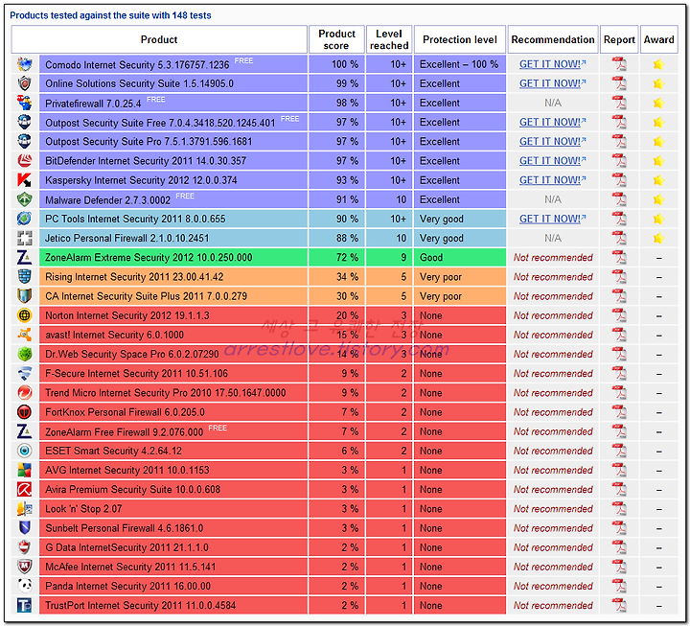Click the Product column header
This screenshot has height=626, width=690.
pyautogui.click(x=159, y=39)
